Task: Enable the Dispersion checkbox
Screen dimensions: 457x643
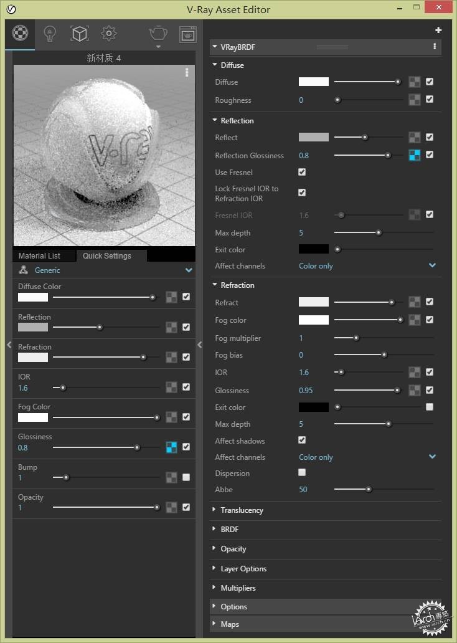Action: click(x=302, y=472)
